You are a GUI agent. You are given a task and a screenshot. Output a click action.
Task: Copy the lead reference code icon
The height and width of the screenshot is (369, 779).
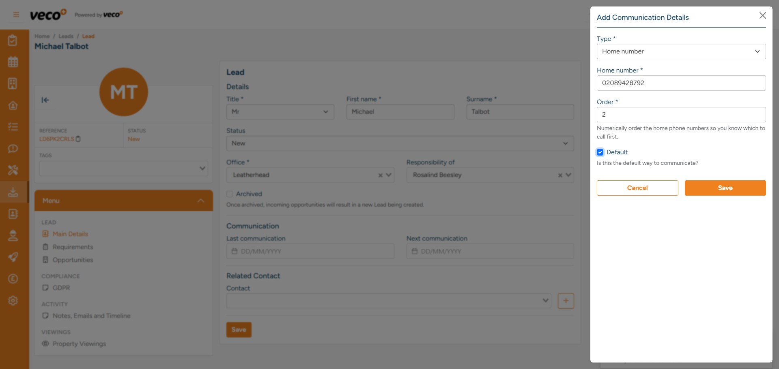78,139
